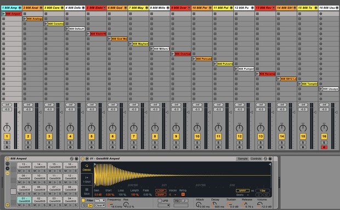Viewport: 340px width, 210px height.
Task: Select the 12 dB filter slope
Action: (84, 205)
